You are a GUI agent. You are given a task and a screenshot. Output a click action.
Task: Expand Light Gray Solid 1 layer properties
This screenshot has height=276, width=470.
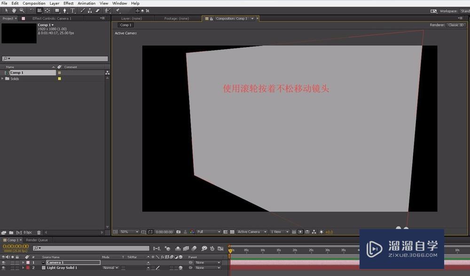point(23,268)
